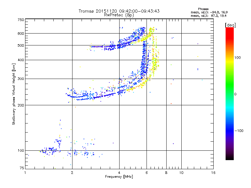Select the 'RwPretec (8p)' subtitle text

119,15
